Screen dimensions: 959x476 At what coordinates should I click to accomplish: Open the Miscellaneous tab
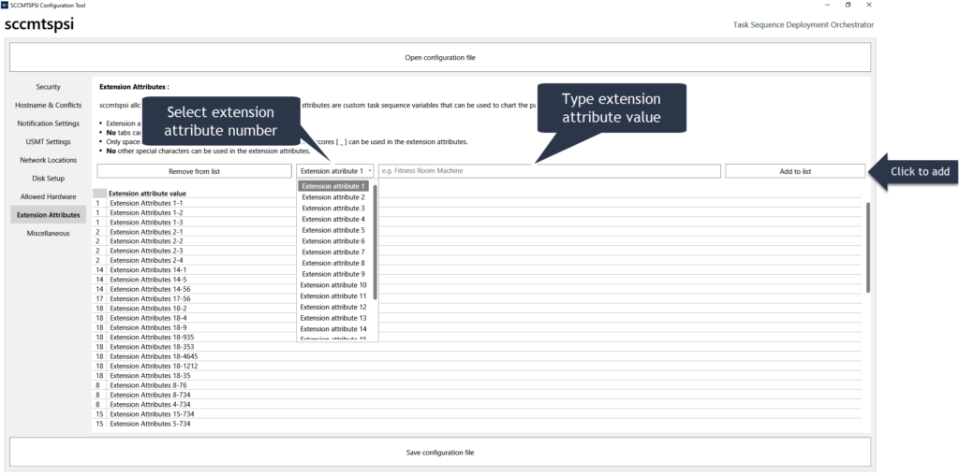coord(48,233)
